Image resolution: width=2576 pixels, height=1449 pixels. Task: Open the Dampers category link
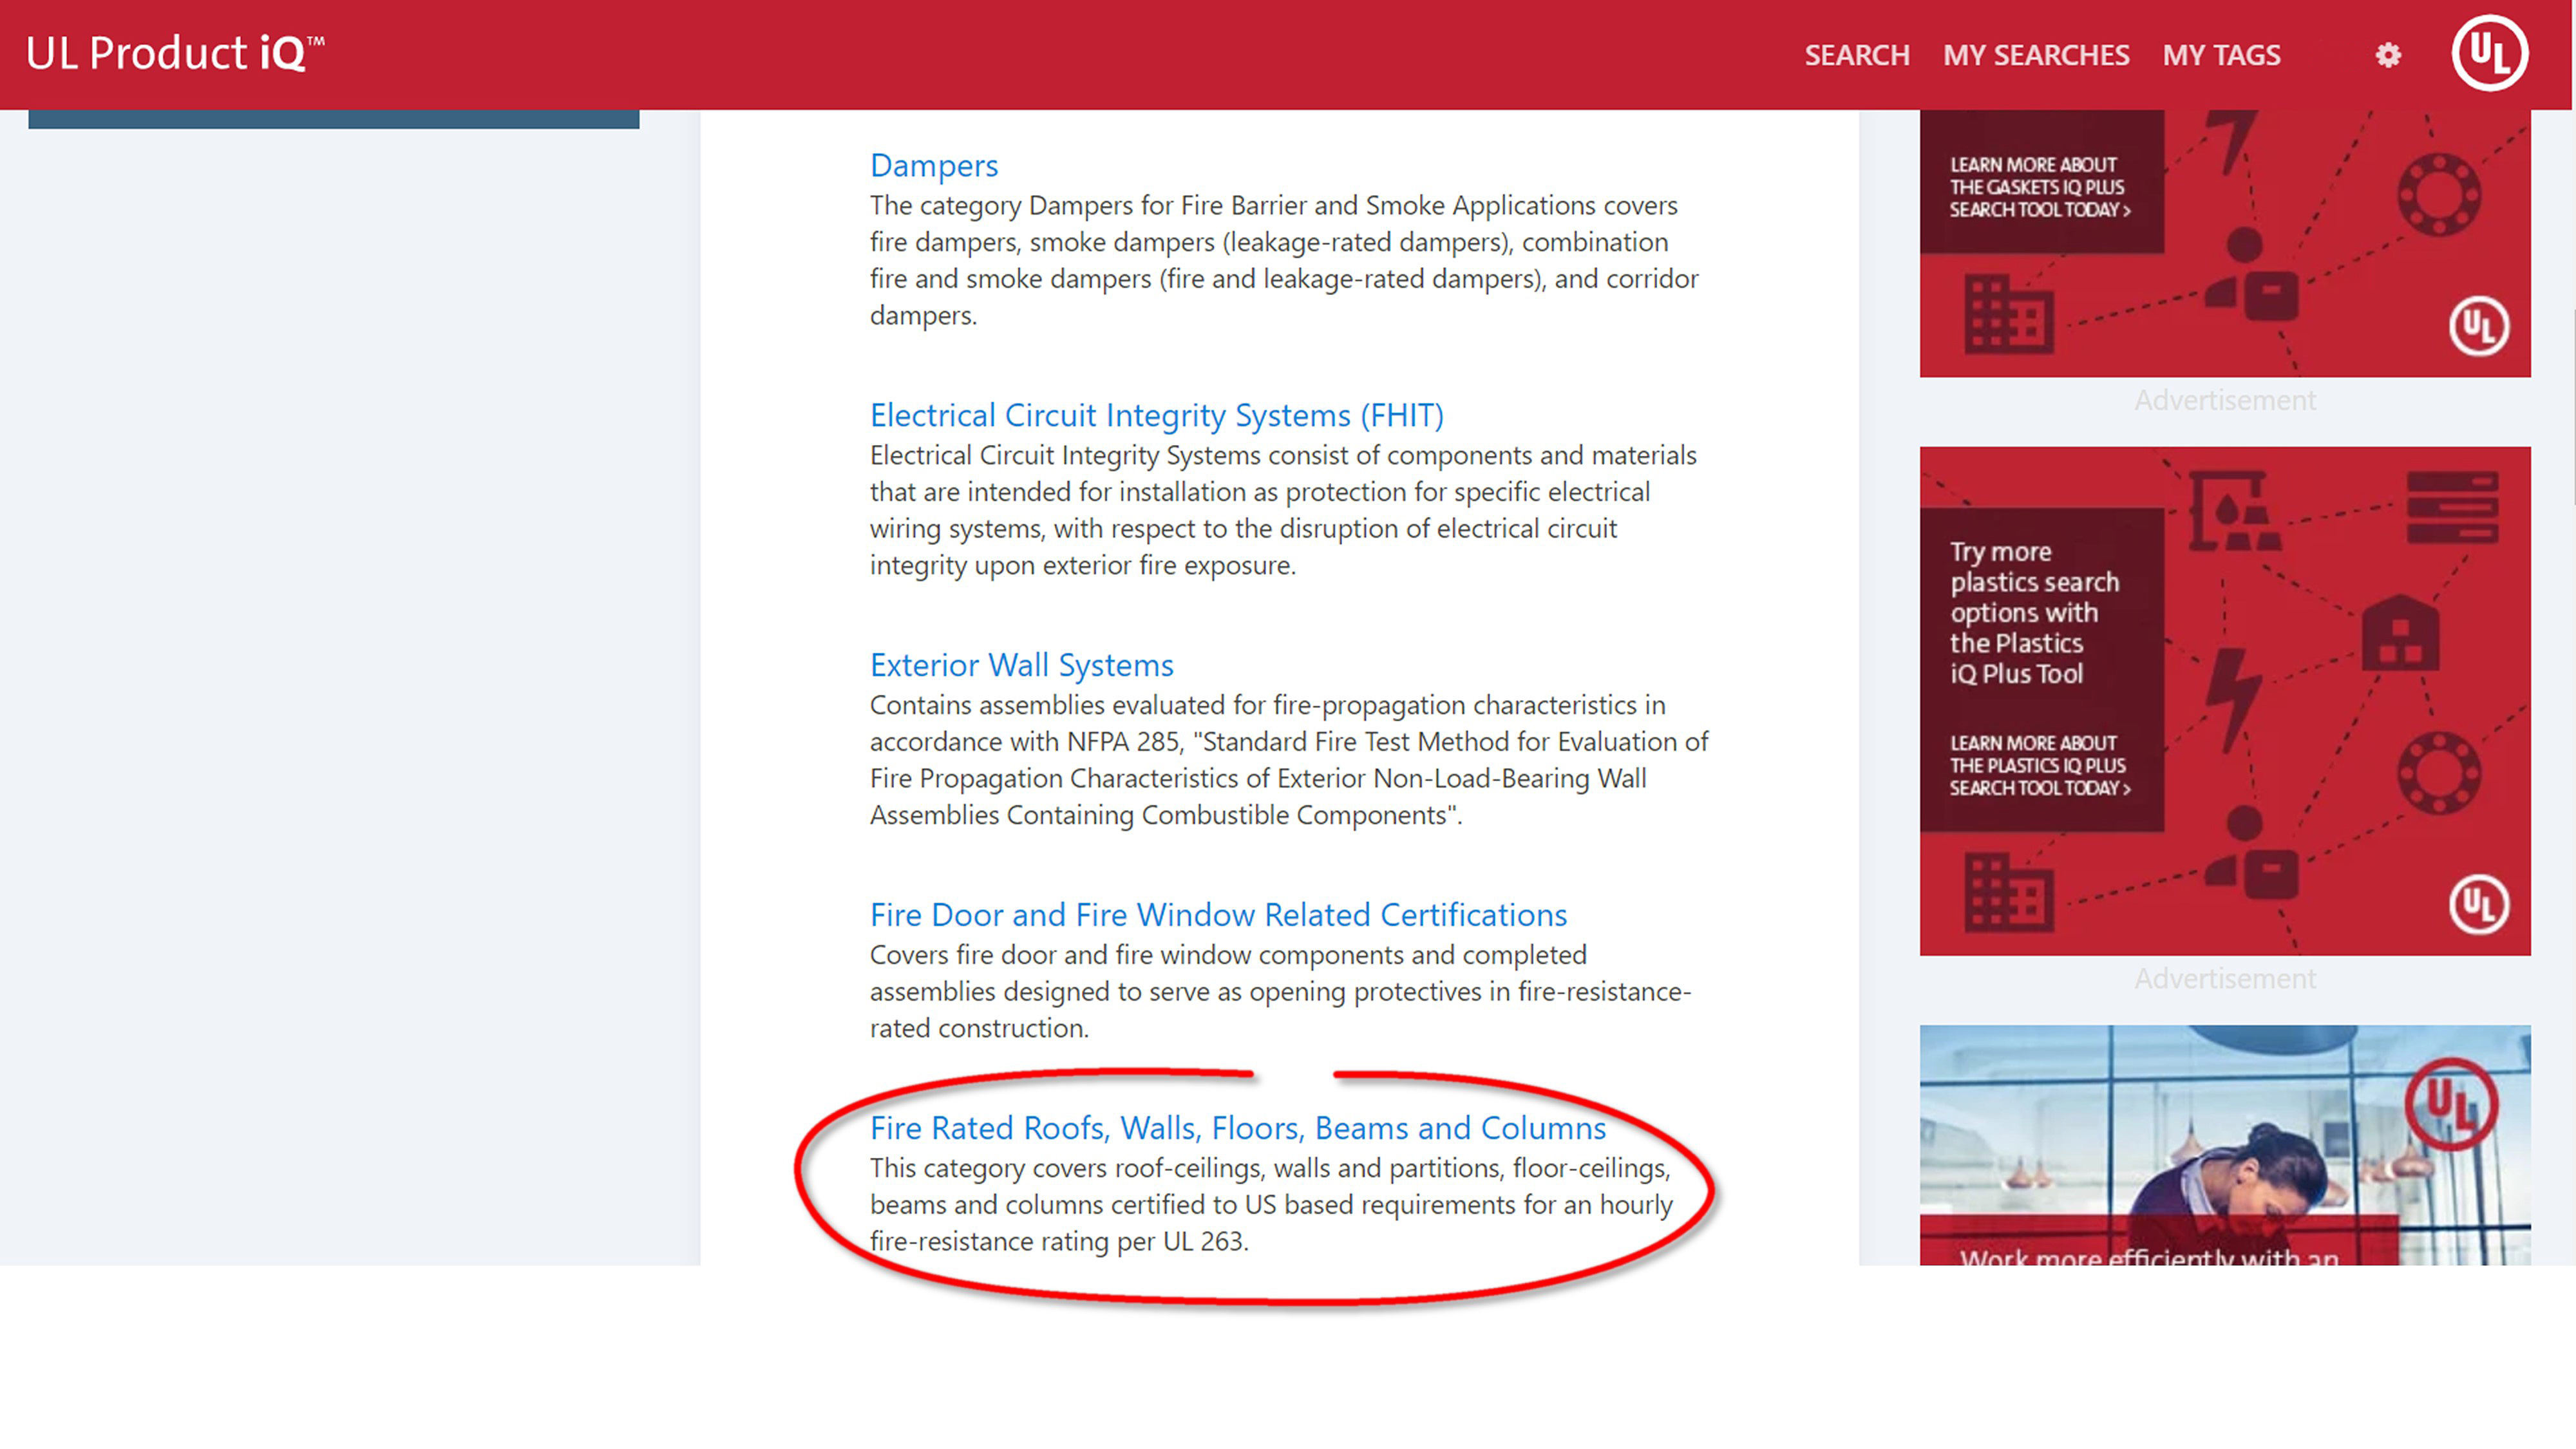tap(934, 165)
